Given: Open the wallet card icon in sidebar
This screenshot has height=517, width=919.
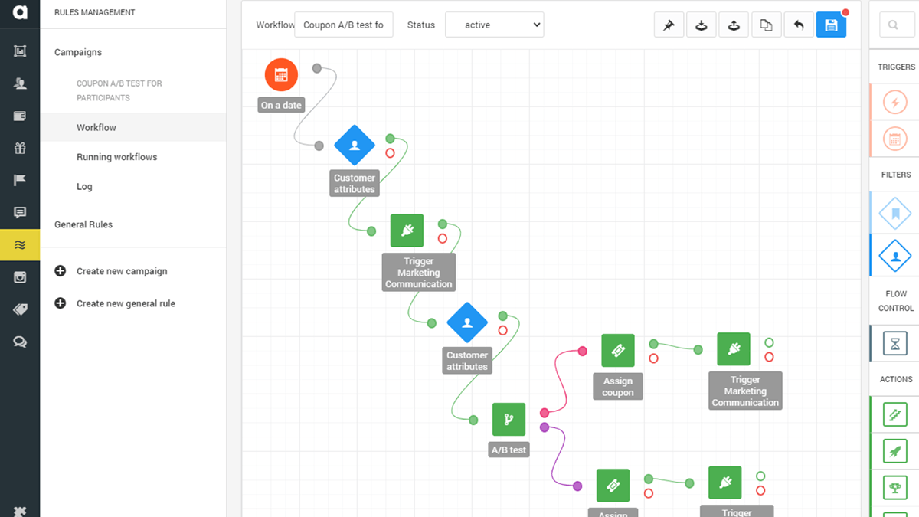Looking at the screenshot, I should click(20, 116).
